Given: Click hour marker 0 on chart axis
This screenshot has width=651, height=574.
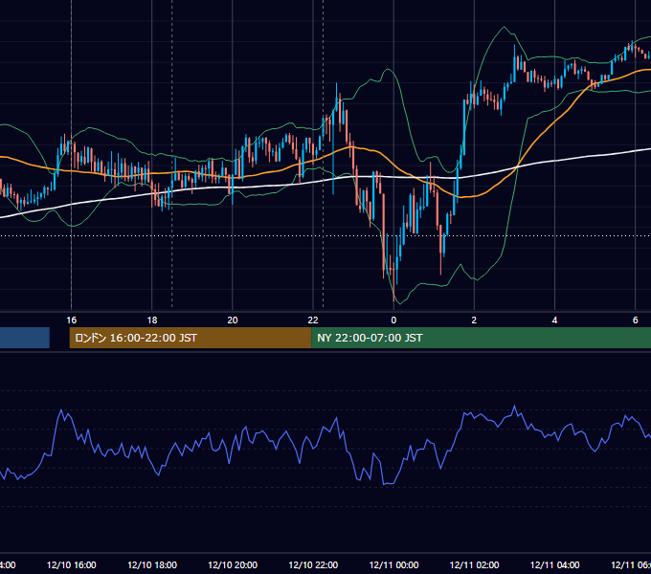Looking at the screenshot, I should coord(393,320).
